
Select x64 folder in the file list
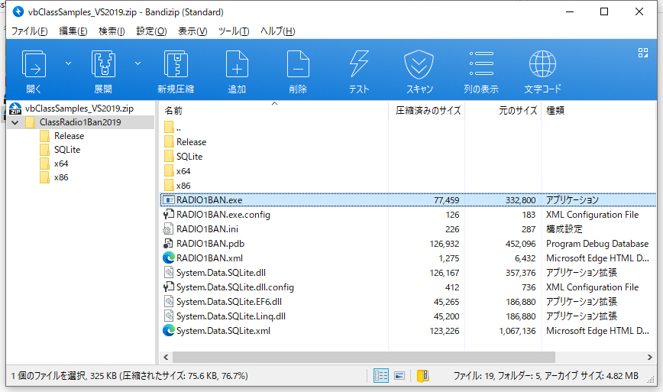tap(183, 171)
